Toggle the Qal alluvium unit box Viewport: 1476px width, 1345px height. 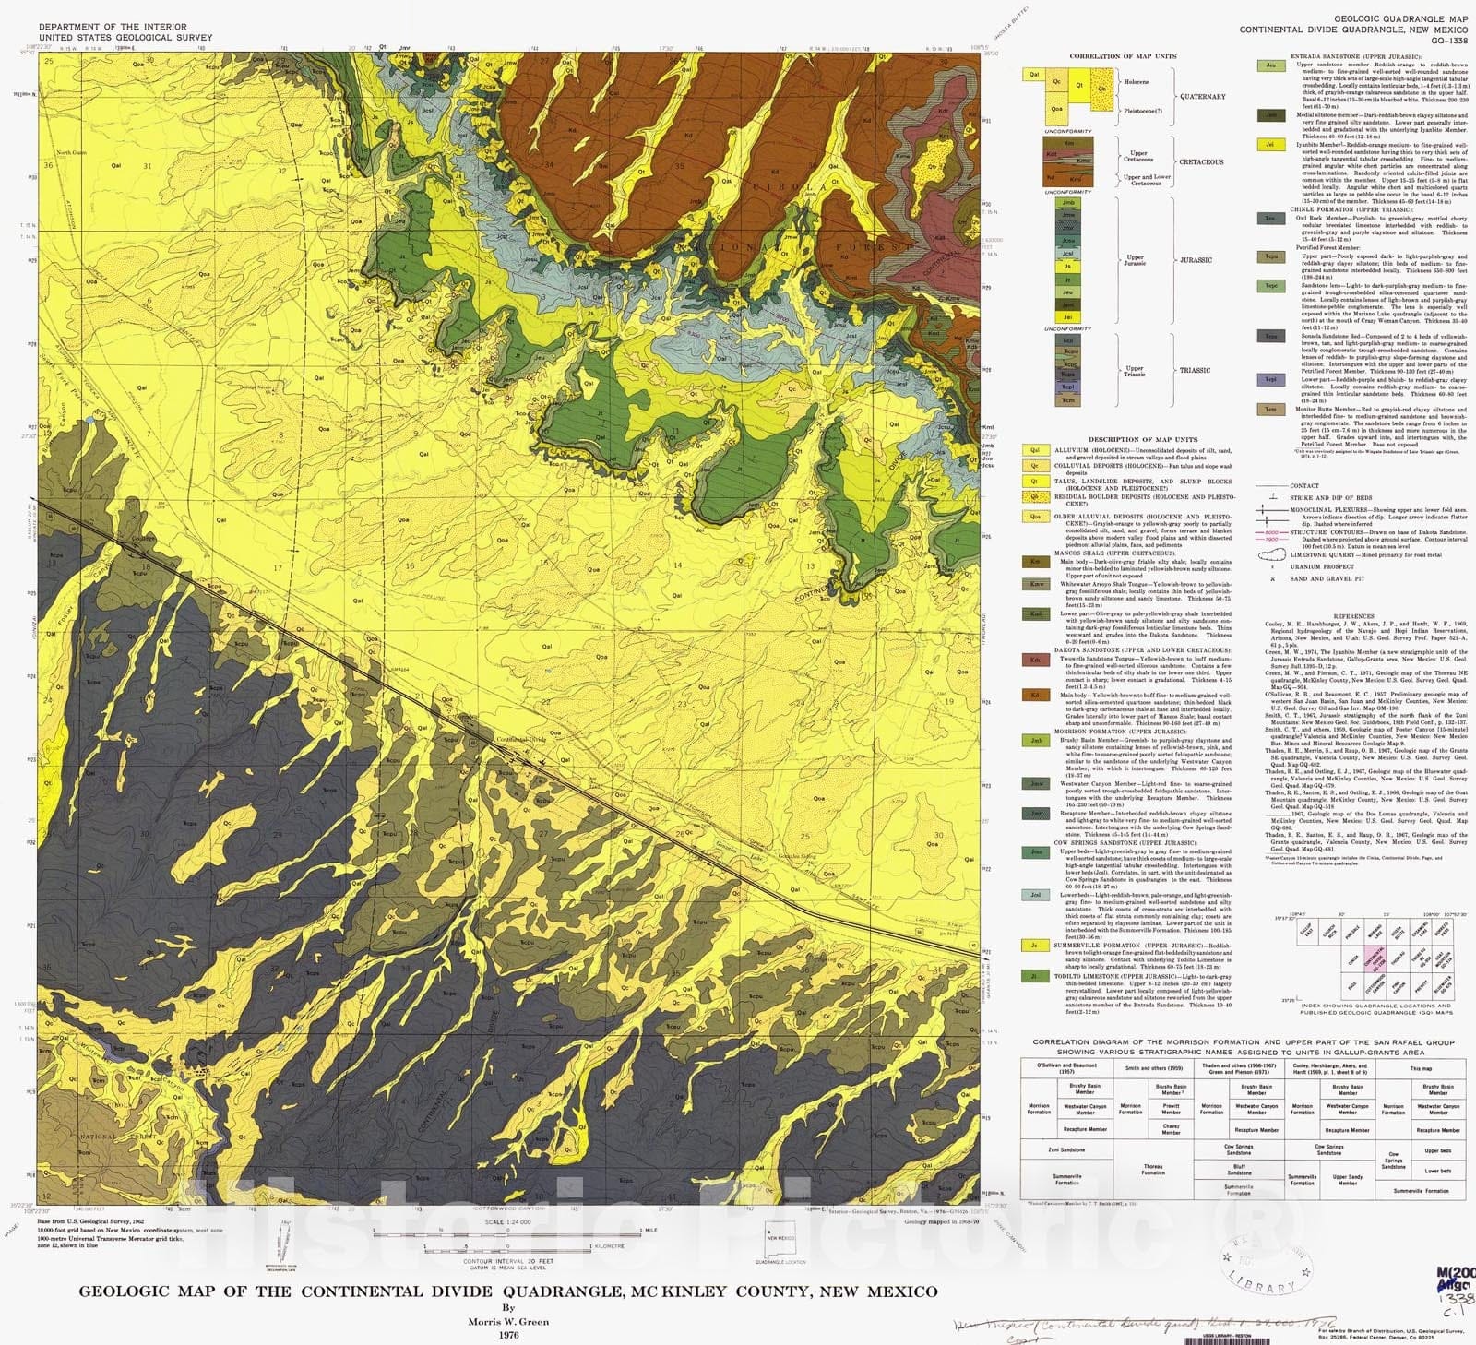click(x=1036, y=450)
